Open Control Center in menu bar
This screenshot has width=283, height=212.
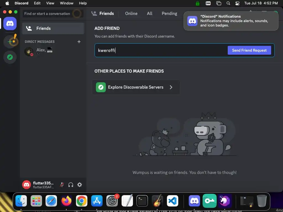tap(237, 3)
